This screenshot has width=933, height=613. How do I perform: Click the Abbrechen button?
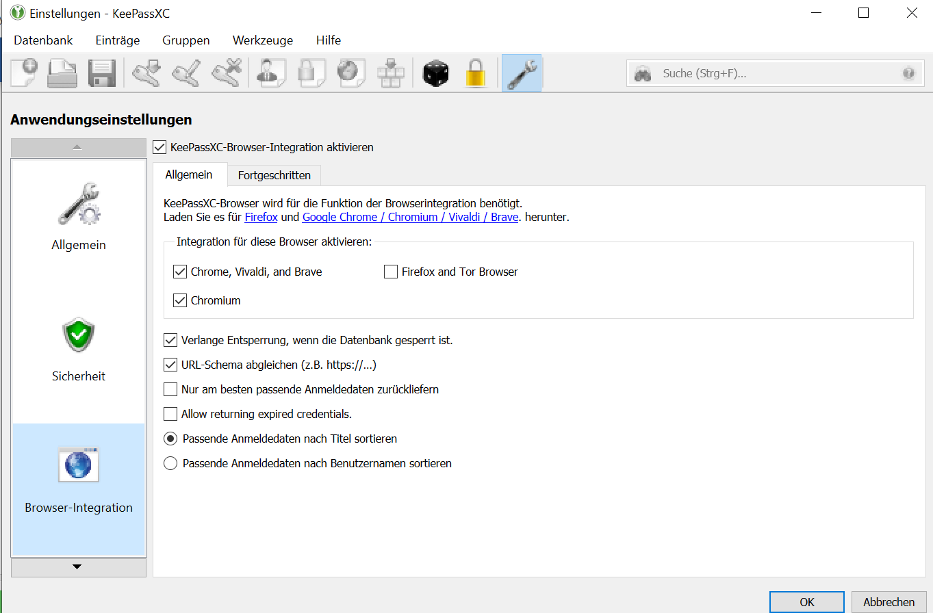click(x=889, y=602)
